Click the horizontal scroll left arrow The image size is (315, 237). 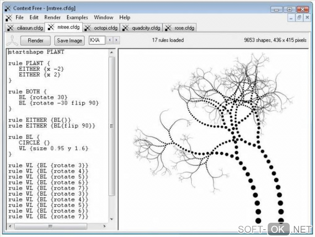[x=10, y=226]
